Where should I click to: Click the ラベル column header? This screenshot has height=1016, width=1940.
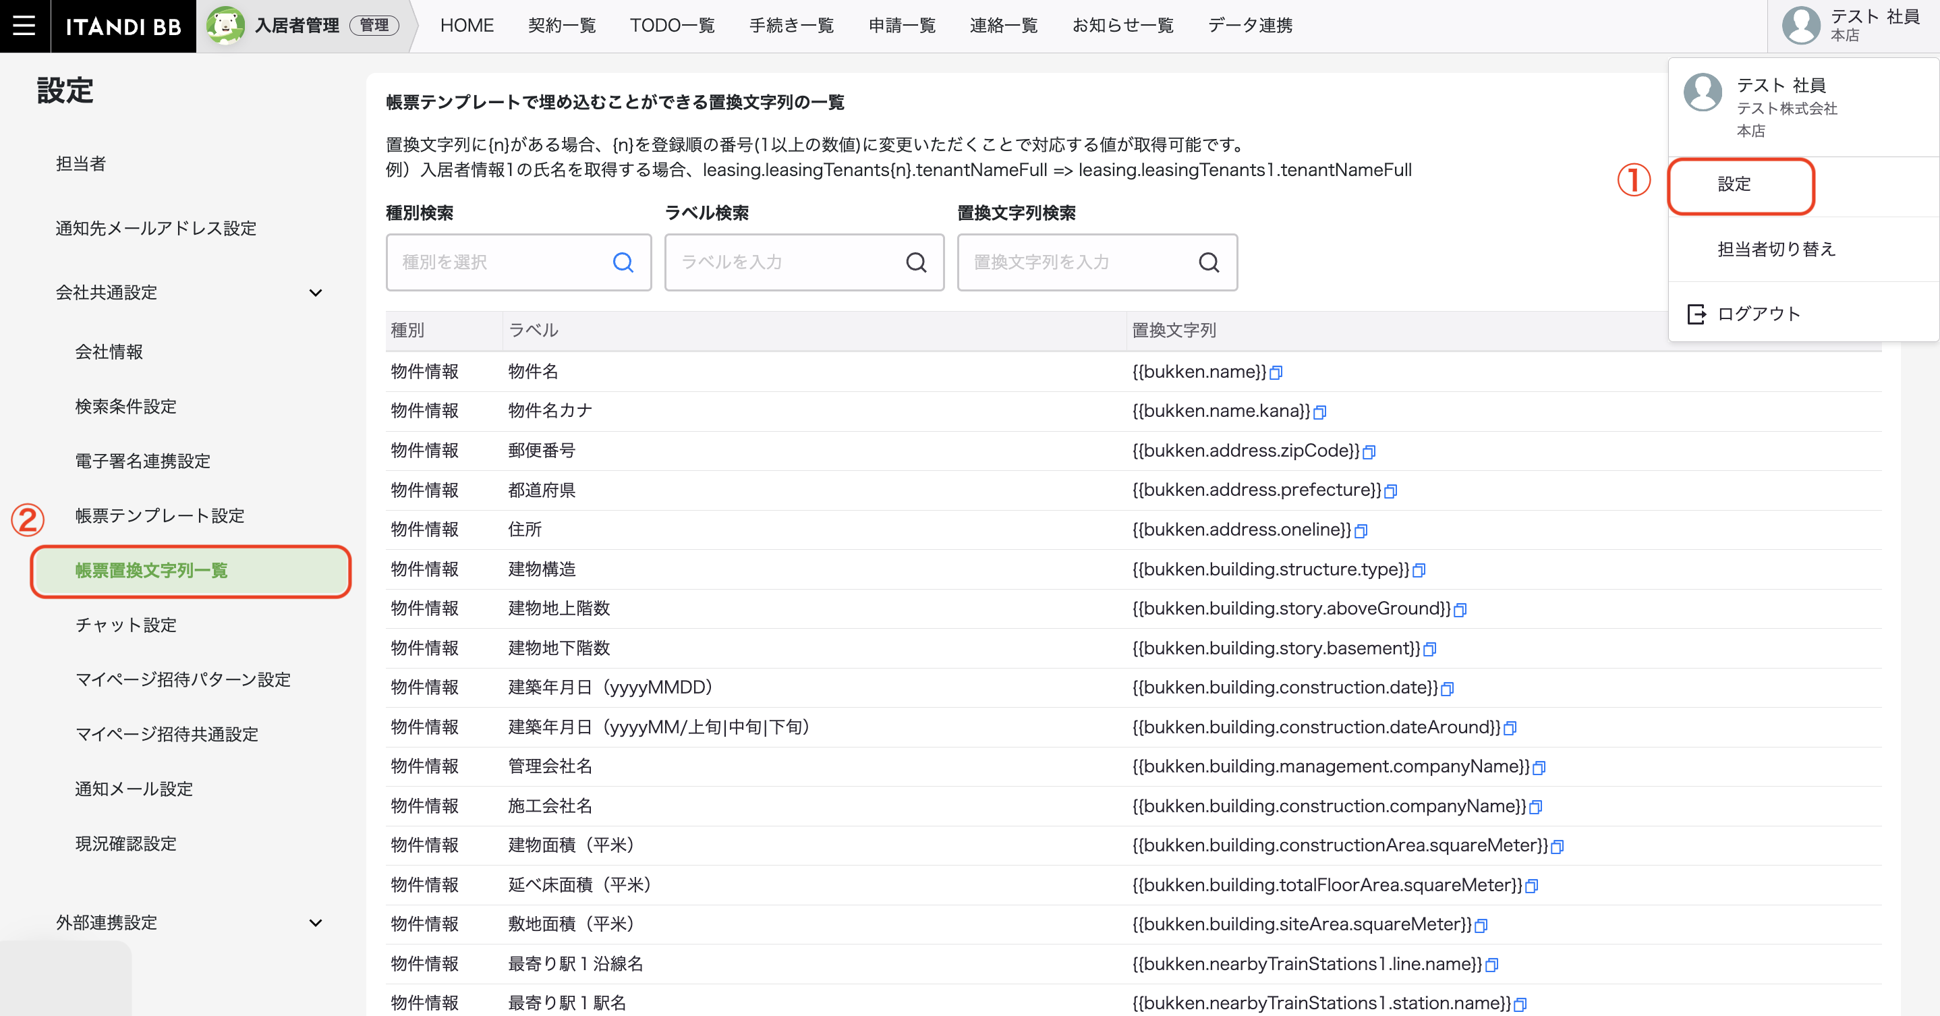pyautogui.click(x=533, y=331)
